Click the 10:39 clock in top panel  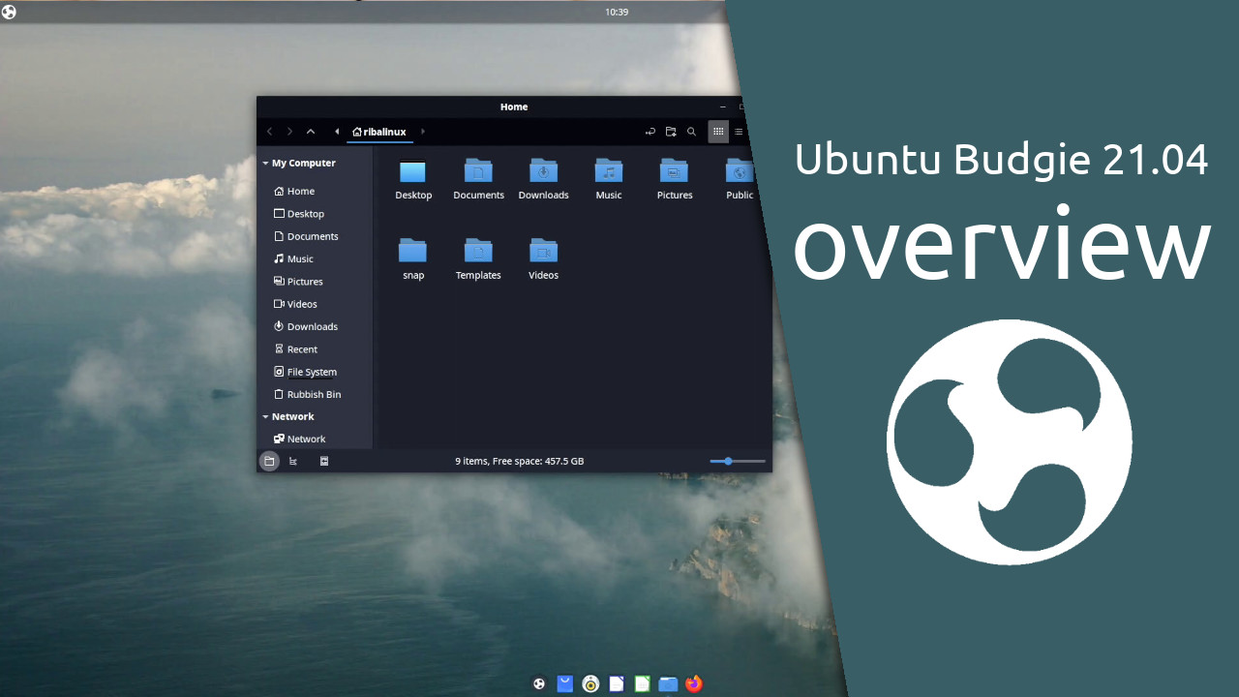coord(617,12)
